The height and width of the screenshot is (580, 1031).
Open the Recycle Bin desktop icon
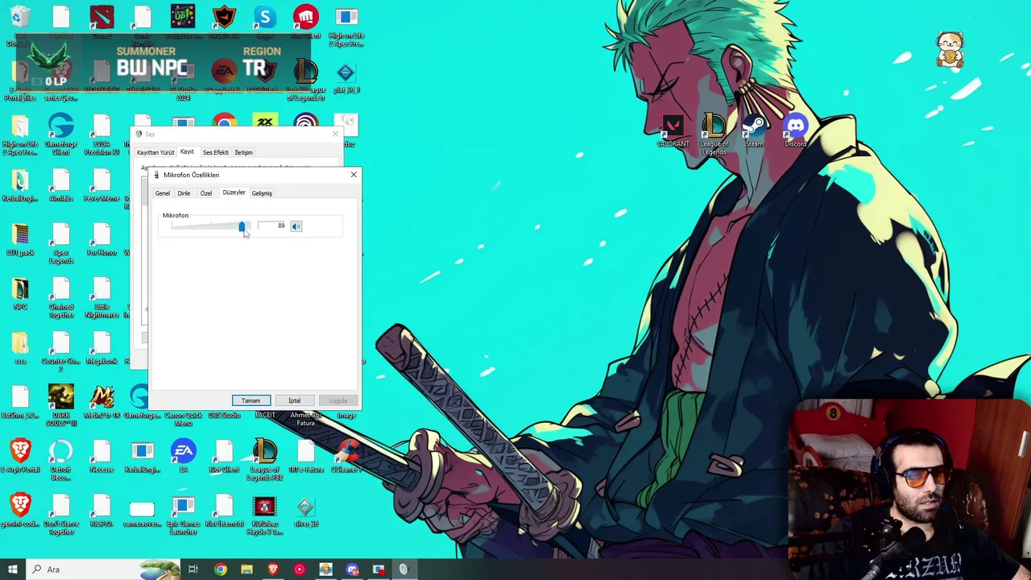(x=20, y=24)
